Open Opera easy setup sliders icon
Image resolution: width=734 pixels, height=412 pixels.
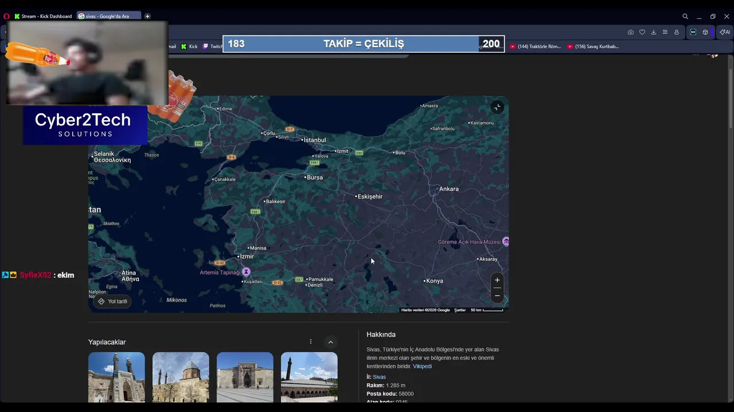665,32
